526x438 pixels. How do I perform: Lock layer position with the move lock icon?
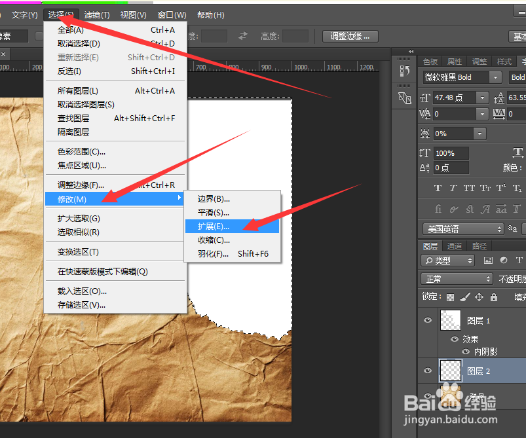[479, 298]
